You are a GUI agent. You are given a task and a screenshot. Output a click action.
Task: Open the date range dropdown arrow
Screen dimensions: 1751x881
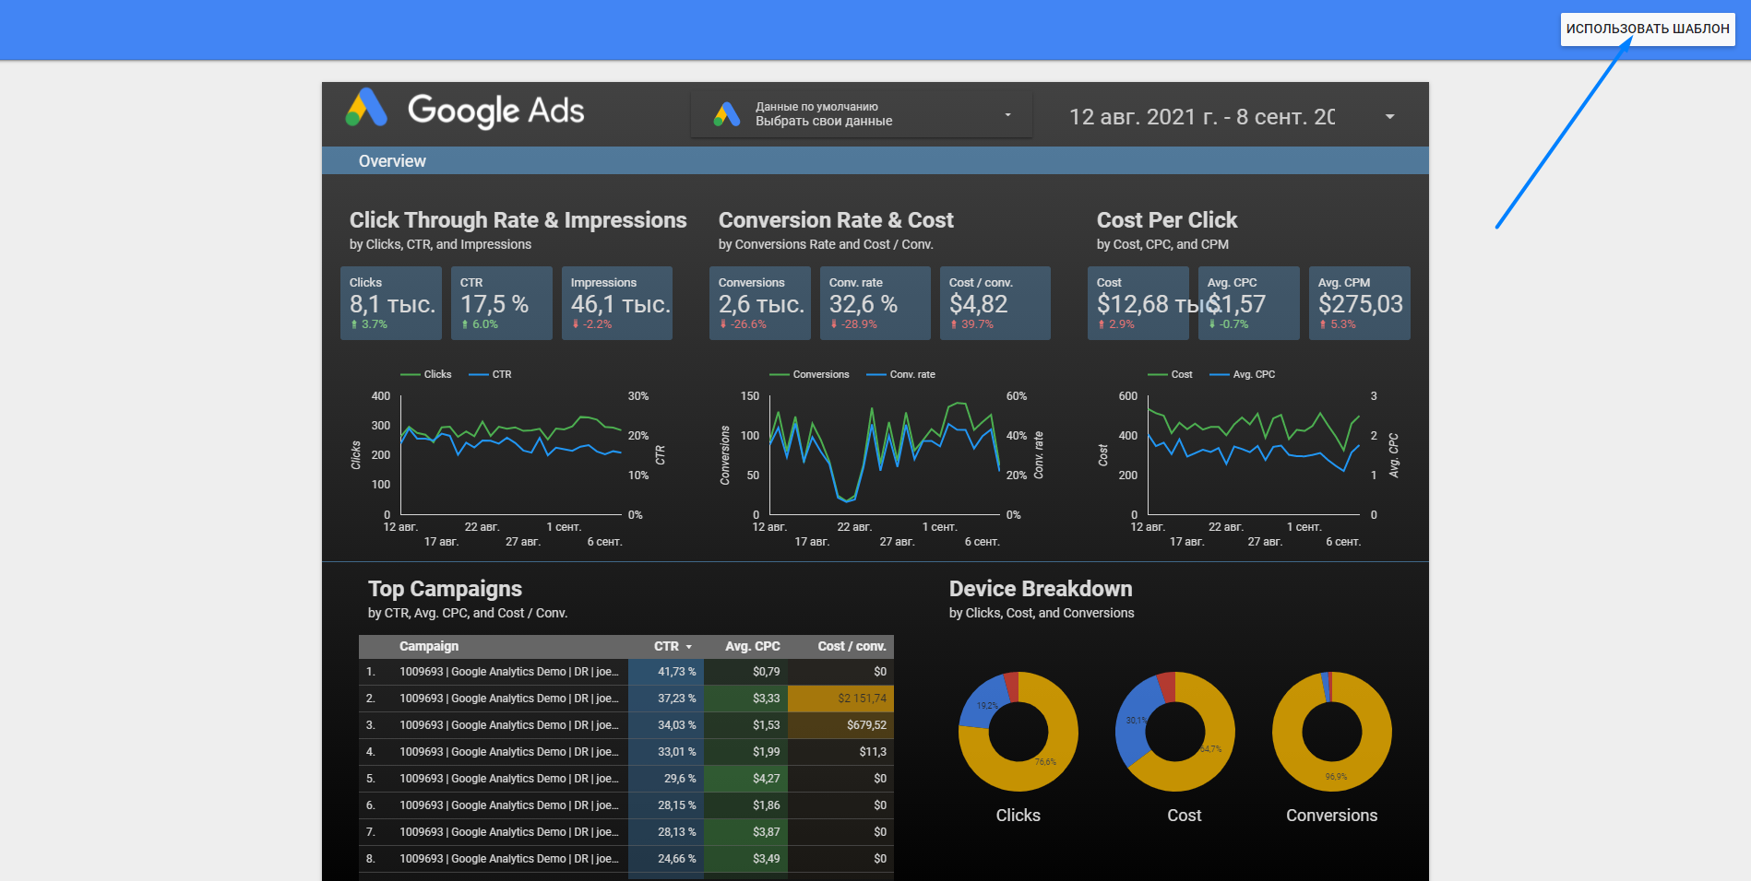1389,117
